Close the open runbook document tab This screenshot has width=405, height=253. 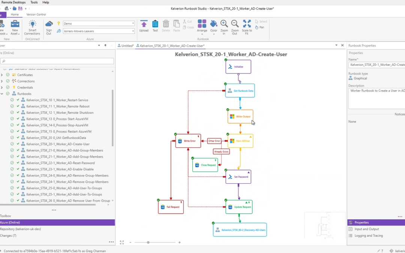pyautogui.click(x=342, y=45)
